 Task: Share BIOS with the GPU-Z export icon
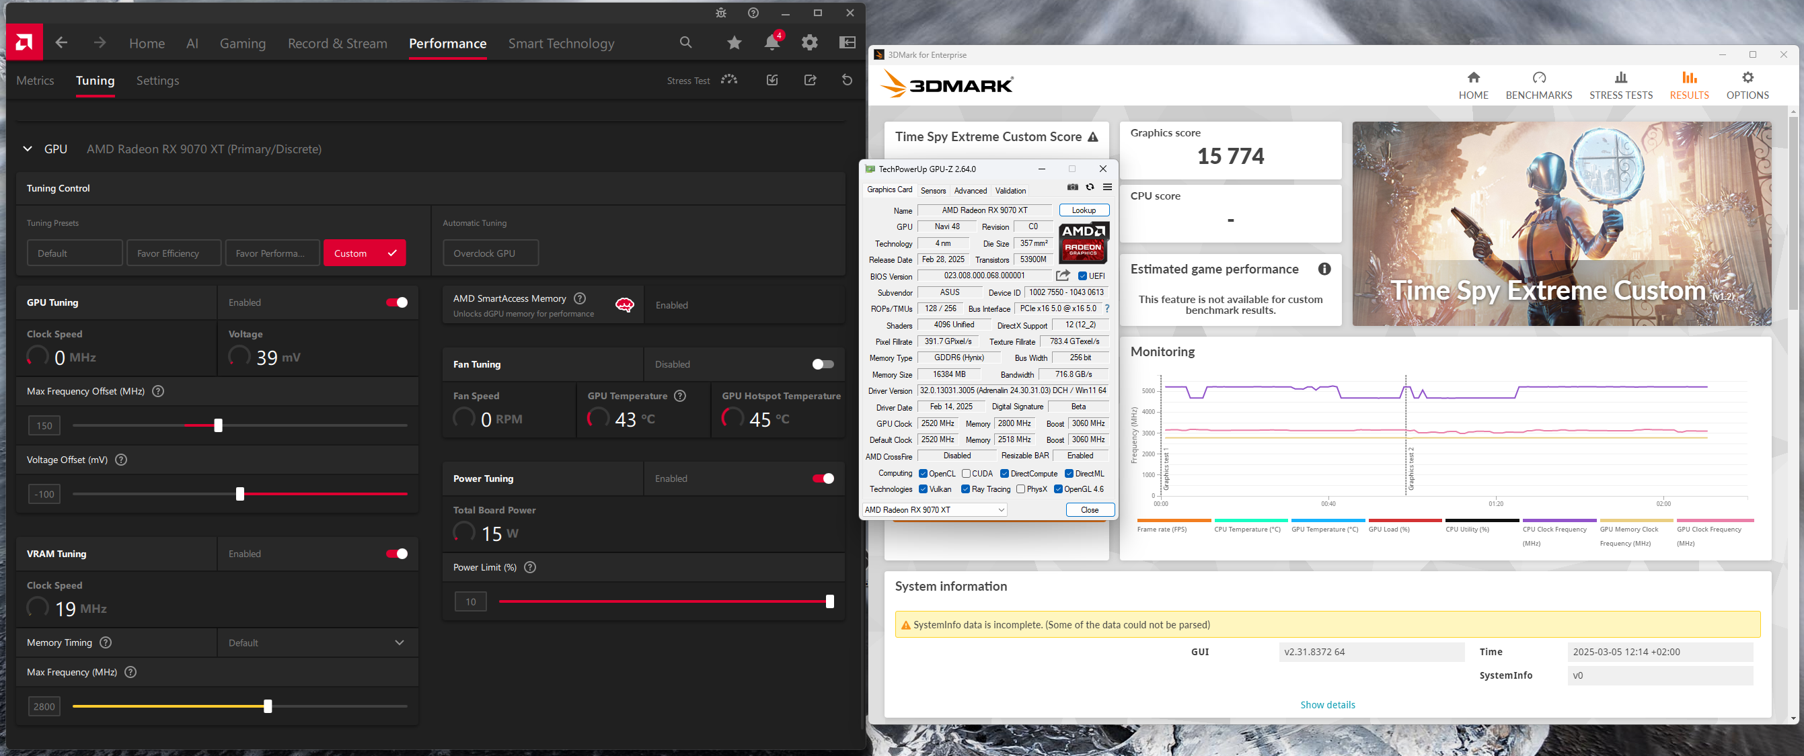pos(1063,276)
